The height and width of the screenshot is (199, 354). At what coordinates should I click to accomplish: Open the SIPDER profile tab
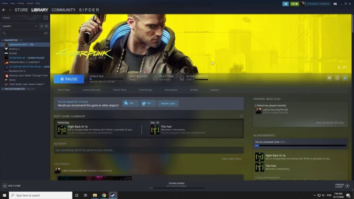[89, 10]
